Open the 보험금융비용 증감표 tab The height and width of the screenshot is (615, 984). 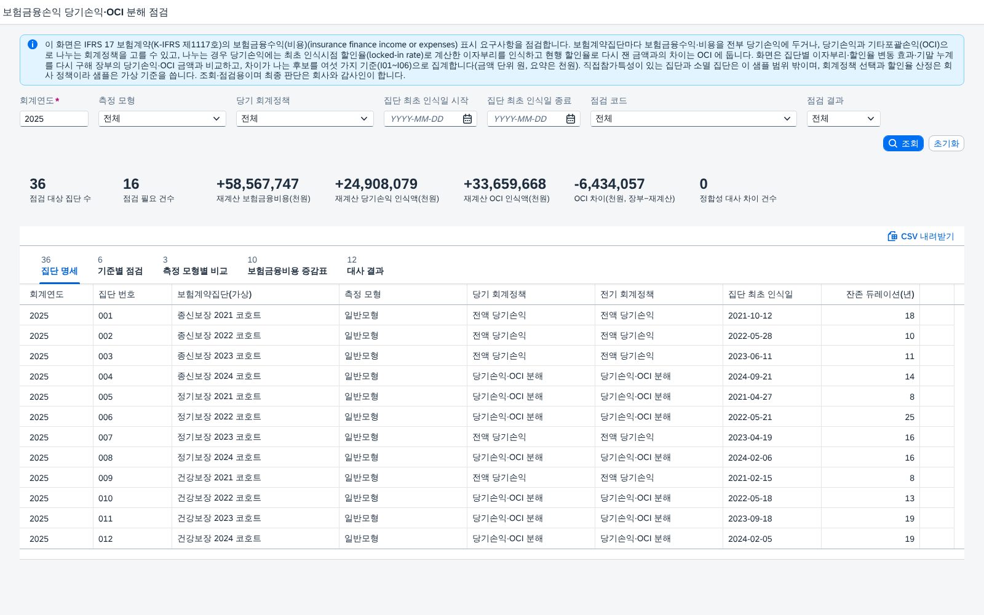[287, 266]
